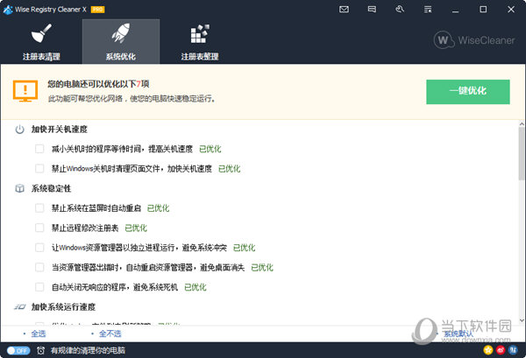Click the alarm clock schedule icon

[x=40, y=350]
